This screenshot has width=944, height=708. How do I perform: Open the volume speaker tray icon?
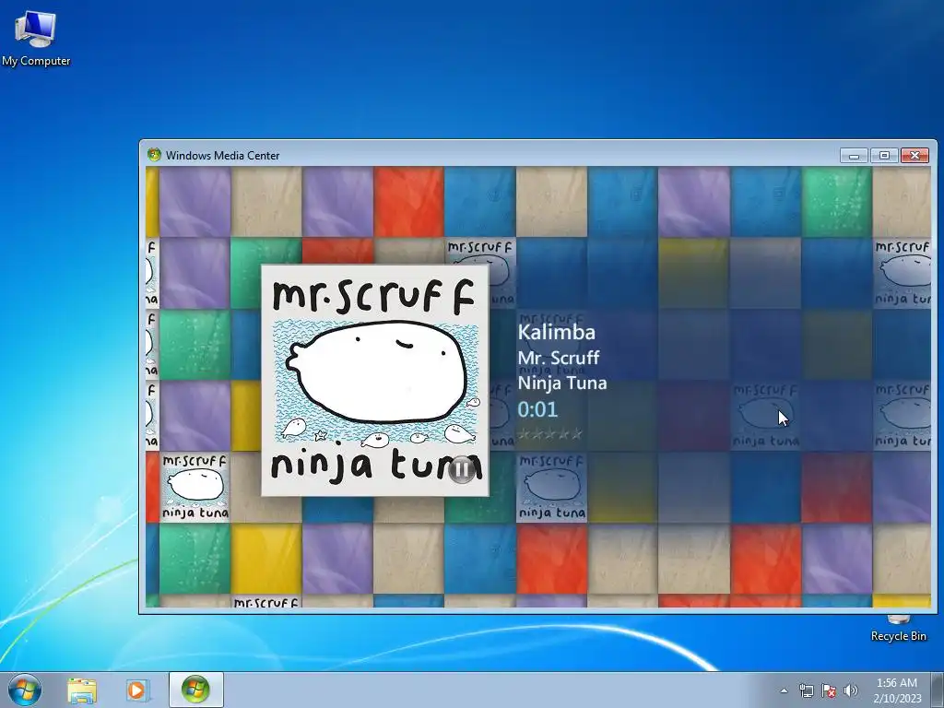coord(851,690)
